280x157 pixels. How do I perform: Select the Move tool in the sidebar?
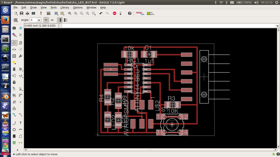[x=14, y=43]
